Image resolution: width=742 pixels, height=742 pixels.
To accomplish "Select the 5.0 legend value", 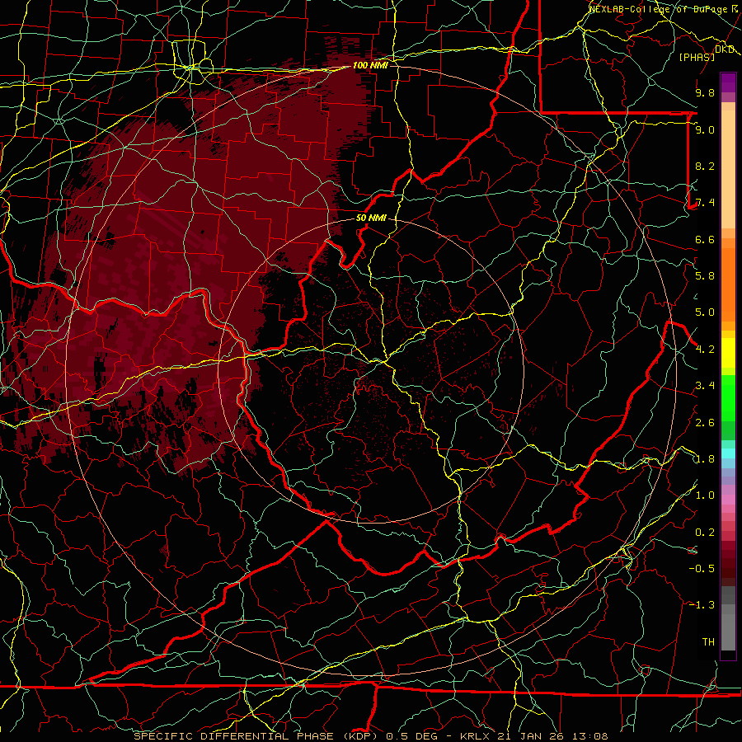I will point(705,312).
